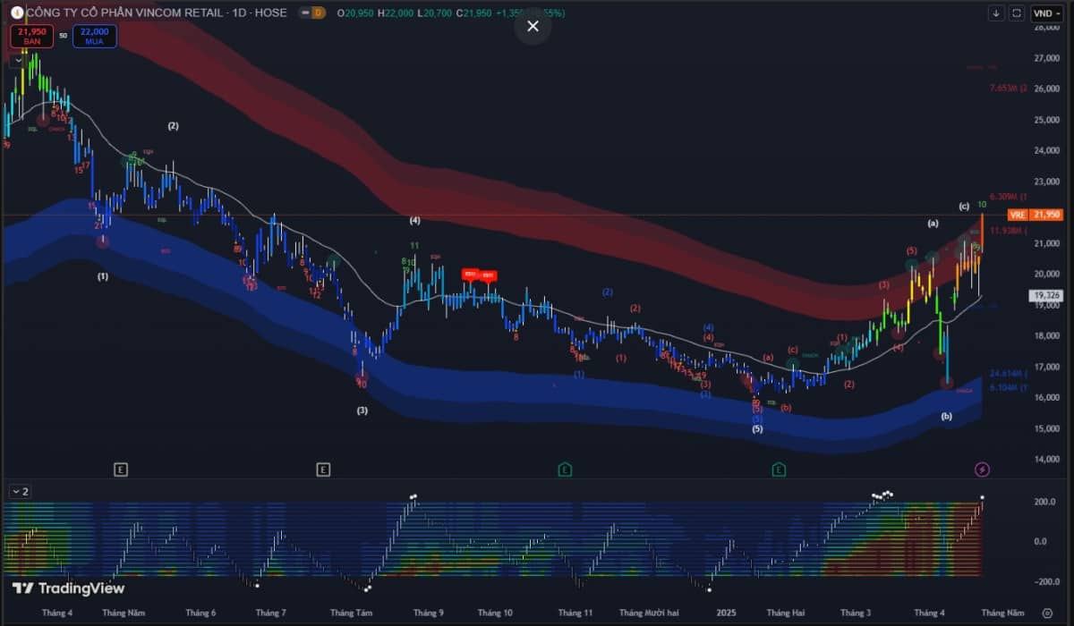Select the white wave label (4) near Tháng 9

414,220
